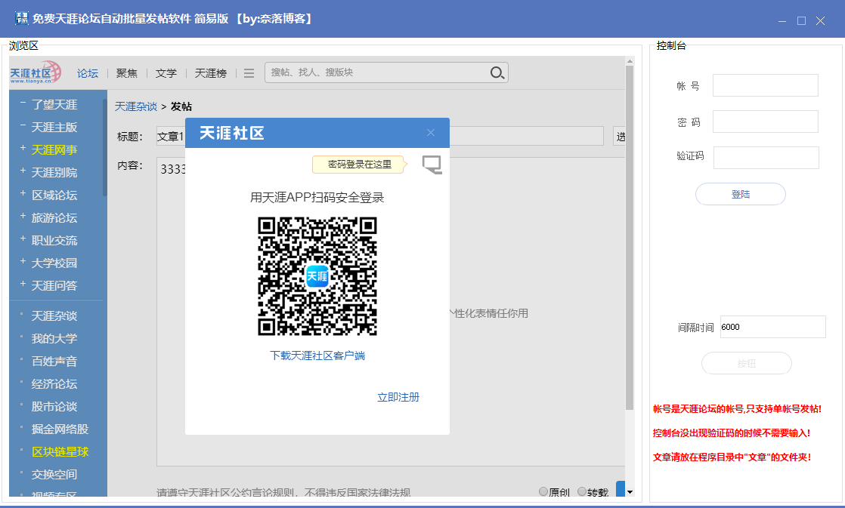
Task: Expand the 天涯网事 sidebar section
Action: coord(23,147)
